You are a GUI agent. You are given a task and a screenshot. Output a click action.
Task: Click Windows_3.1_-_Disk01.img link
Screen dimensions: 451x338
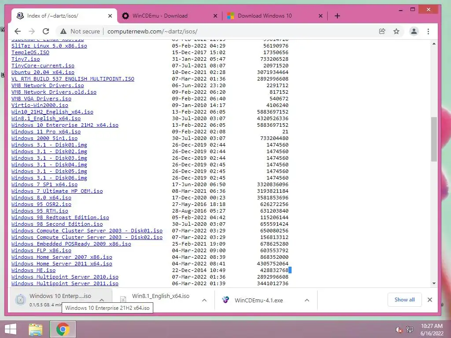tap(49, 145)
